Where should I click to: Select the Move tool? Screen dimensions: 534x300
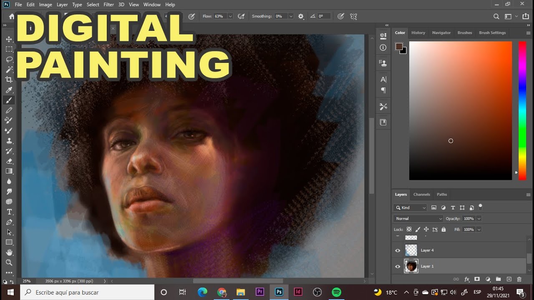click(9, 39)
